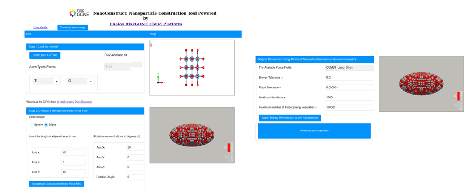Click Nanoparticle Construction without Force-Field button

click(56, 184)
